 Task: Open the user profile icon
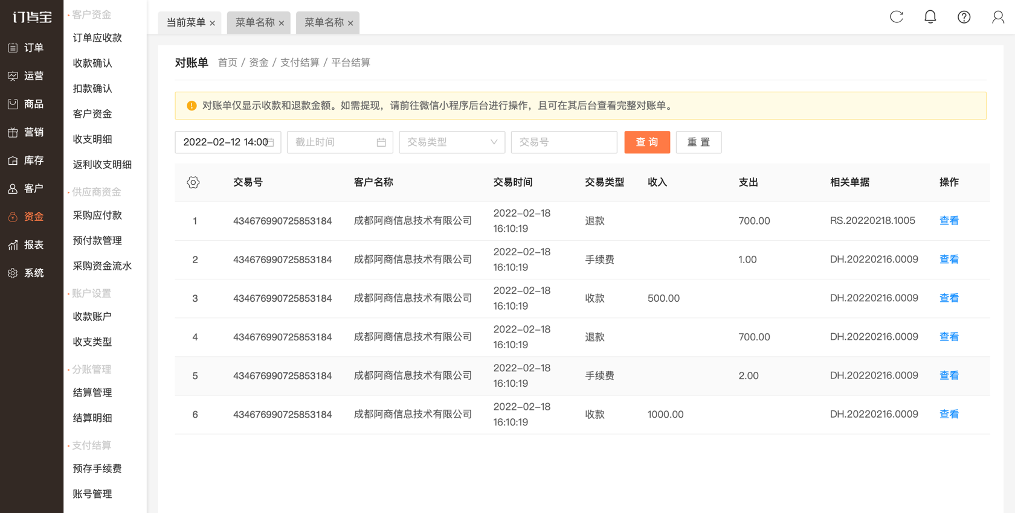coord(998,17)
